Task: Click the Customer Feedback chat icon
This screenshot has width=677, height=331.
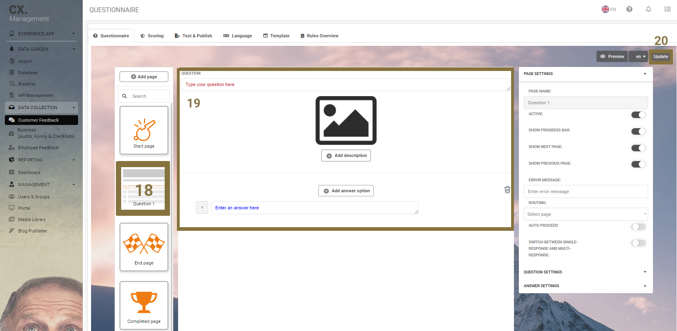Action: pyautogui.click(x=12, y=120)
